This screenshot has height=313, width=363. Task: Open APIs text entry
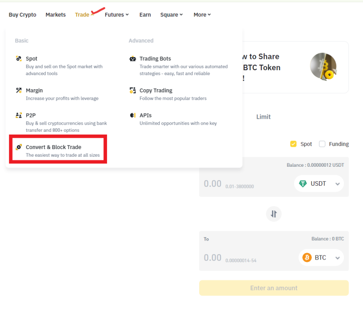(x=145, y=116)
